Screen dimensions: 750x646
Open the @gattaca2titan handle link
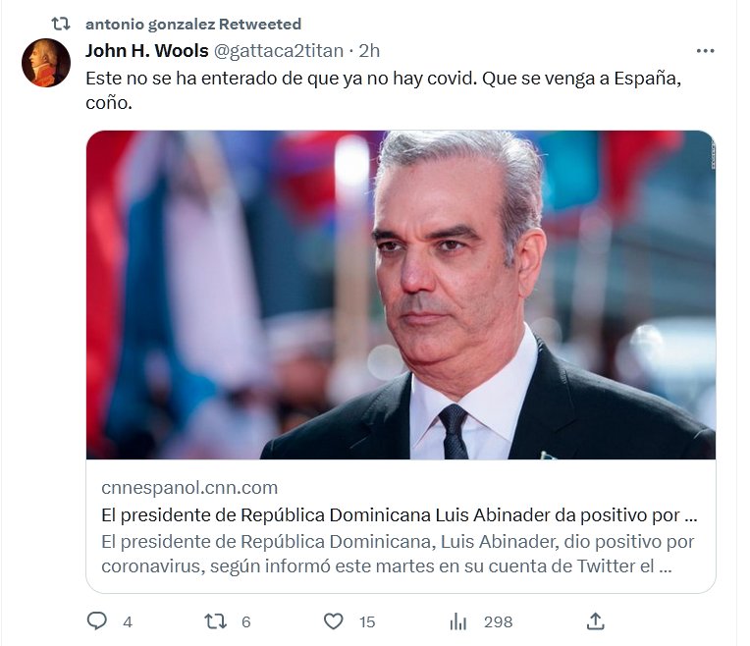[x=279, y=51]
